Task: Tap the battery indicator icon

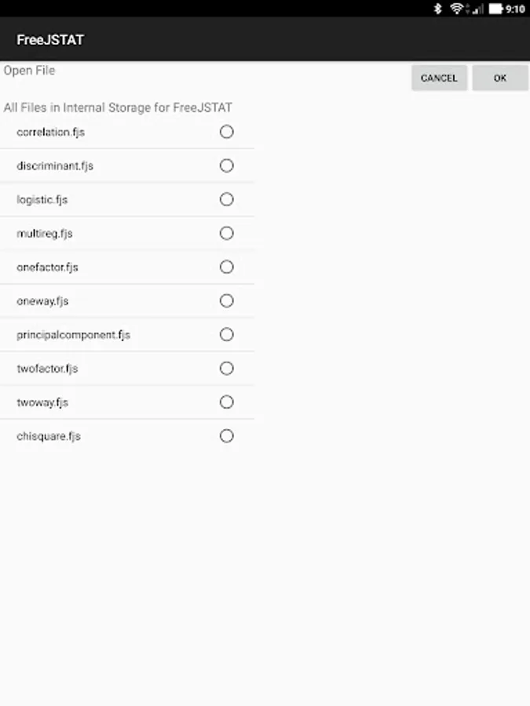Action: coord(495,9)
